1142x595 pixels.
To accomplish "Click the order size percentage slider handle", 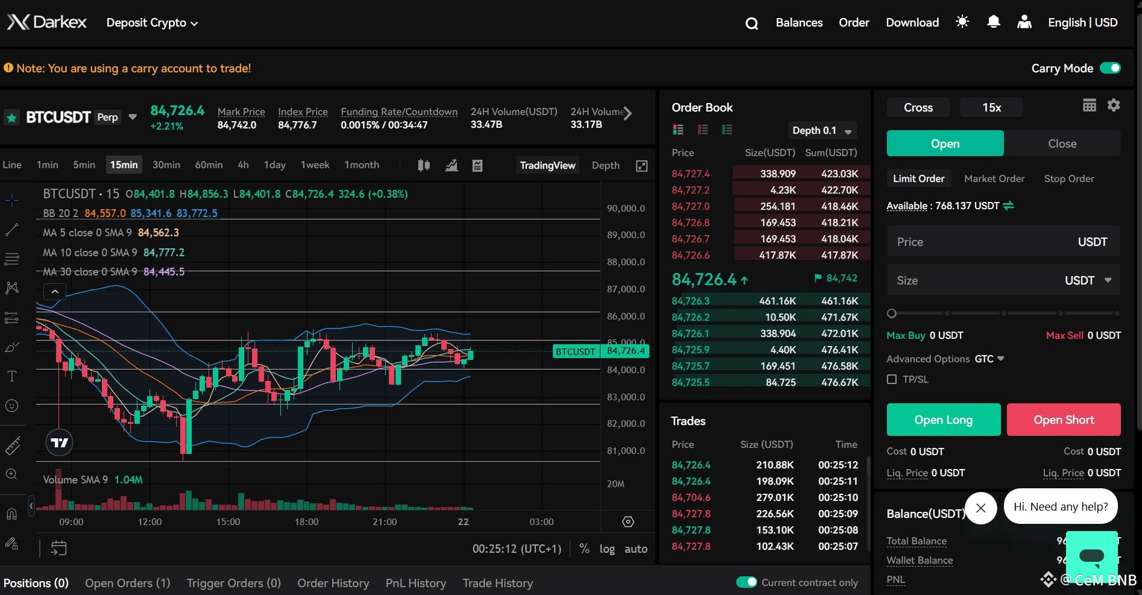I will [x=892, y=313].
